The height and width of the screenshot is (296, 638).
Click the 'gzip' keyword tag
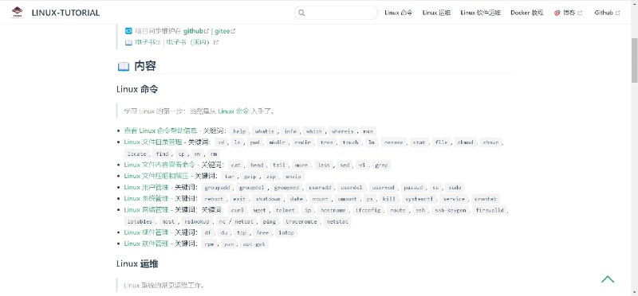coord(249,176)
